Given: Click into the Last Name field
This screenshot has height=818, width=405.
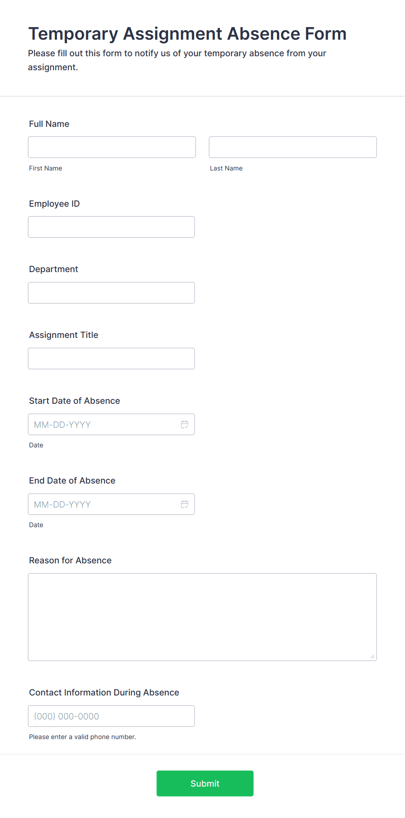Looking at the screenshot, I should tap(292, 147).
